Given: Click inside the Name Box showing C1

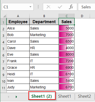Looking at the screenshot, I should tap(16, 7).
